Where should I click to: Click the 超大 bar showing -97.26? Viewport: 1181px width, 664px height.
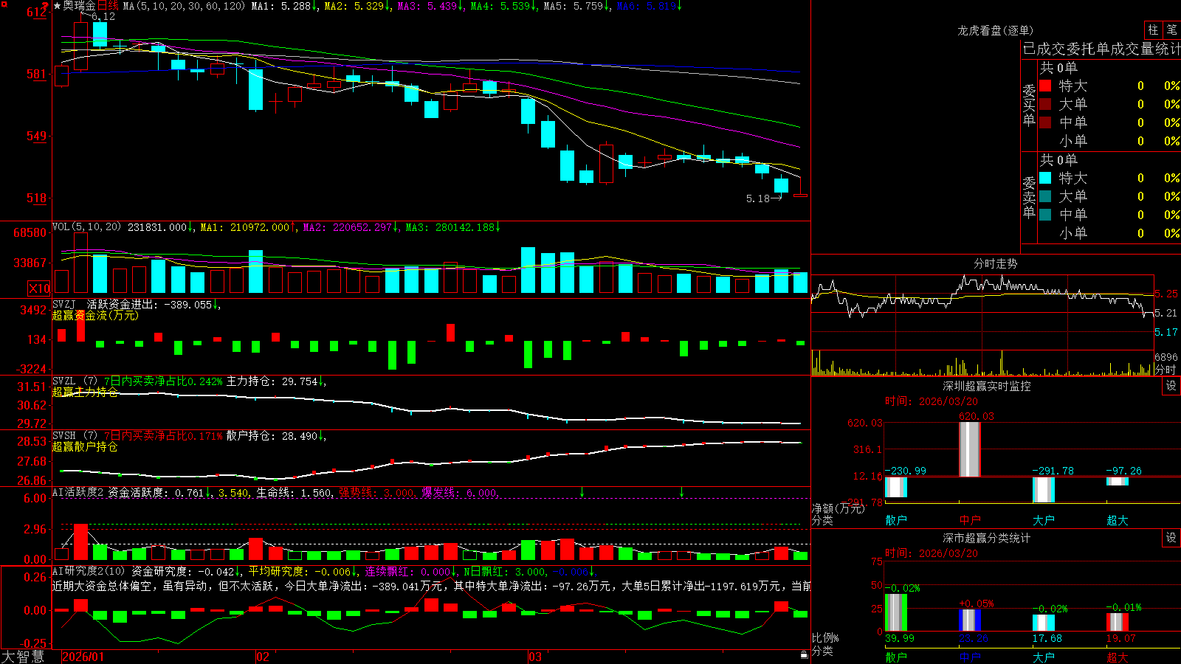(x=1118, y=481)
